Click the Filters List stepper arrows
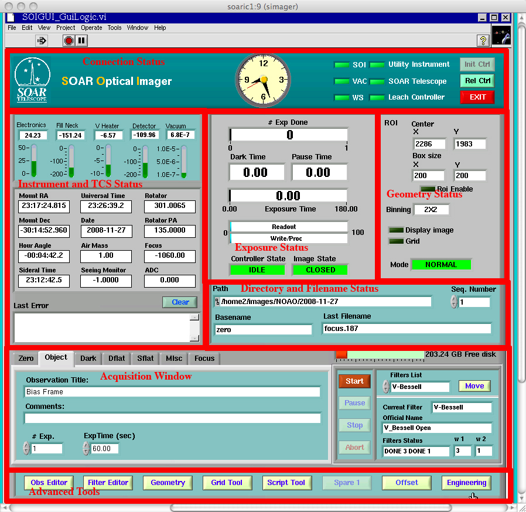Image resolution: width=526 pixels, height=512 pixels. 386,387
